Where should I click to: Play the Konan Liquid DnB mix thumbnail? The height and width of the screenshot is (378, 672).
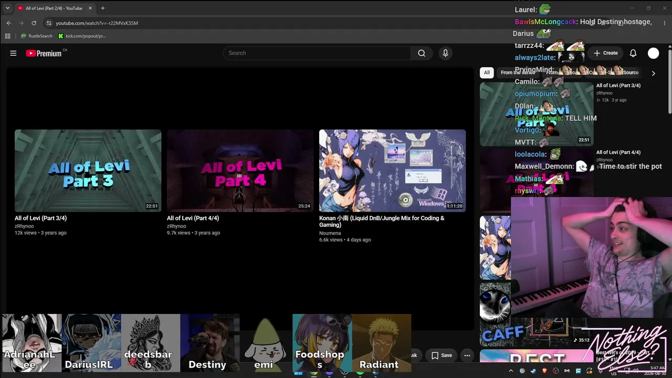(392, 171)
